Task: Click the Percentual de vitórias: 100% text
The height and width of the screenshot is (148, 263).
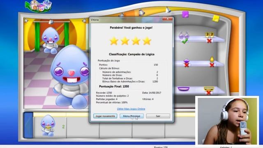Action: 112,102
